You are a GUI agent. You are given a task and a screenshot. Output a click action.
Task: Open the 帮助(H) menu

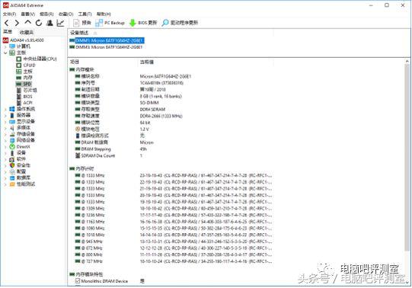pyautogui.click(x=104, y=14)
